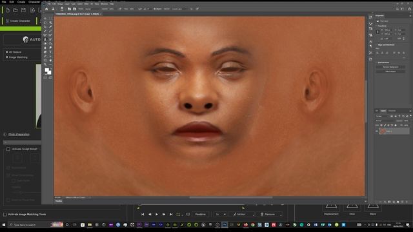The width and height of the screenshot is (413, 232).
Task: Click New Project icon in Character Creator
Action: tap(7, 10)
